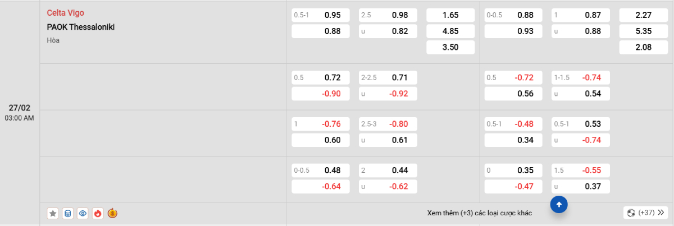Open the PAOK Thessaloniki team link
This screenshot has width=674, height=226.
pos(81,26)
